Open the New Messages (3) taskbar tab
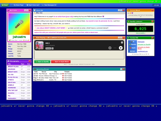The height and width of the screenshot is (121, 161). click(x=49, y=5)
